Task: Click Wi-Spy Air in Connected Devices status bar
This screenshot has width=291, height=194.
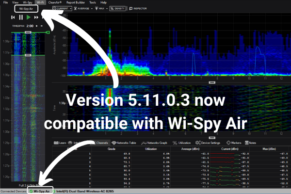Action: coord(40,191)
